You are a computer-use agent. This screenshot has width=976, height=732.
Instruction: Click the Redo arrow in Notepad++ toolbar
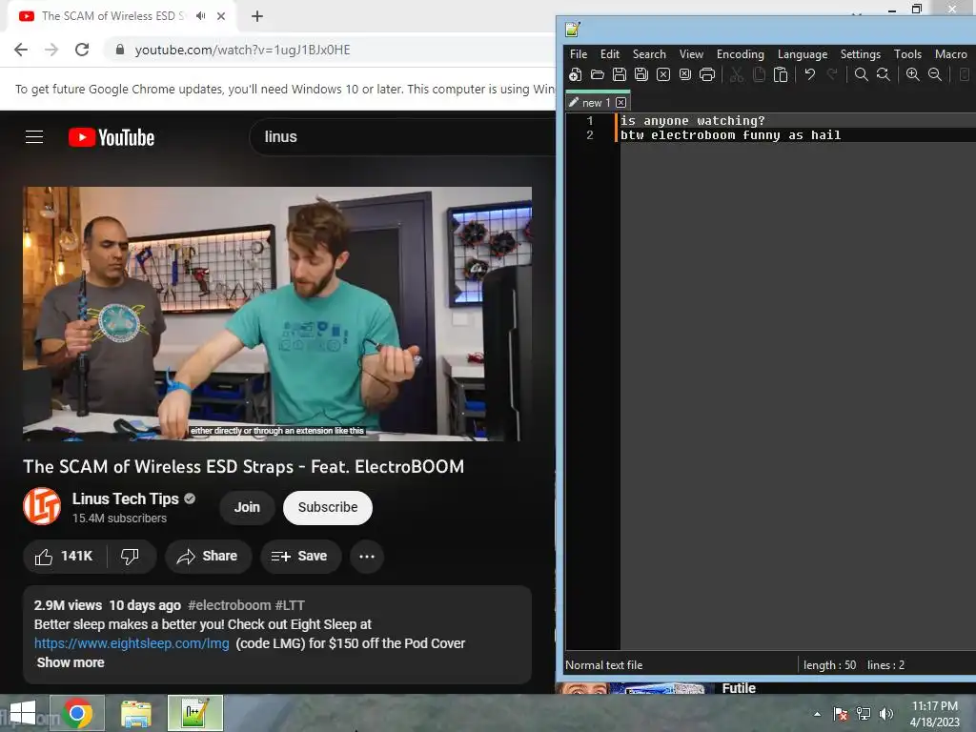(831, 74)
